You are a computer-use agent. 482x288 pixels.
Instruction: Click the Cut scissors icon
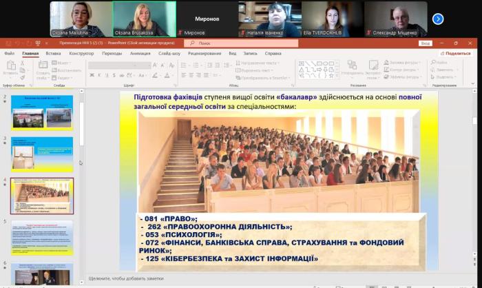click(x=24, y=63)
